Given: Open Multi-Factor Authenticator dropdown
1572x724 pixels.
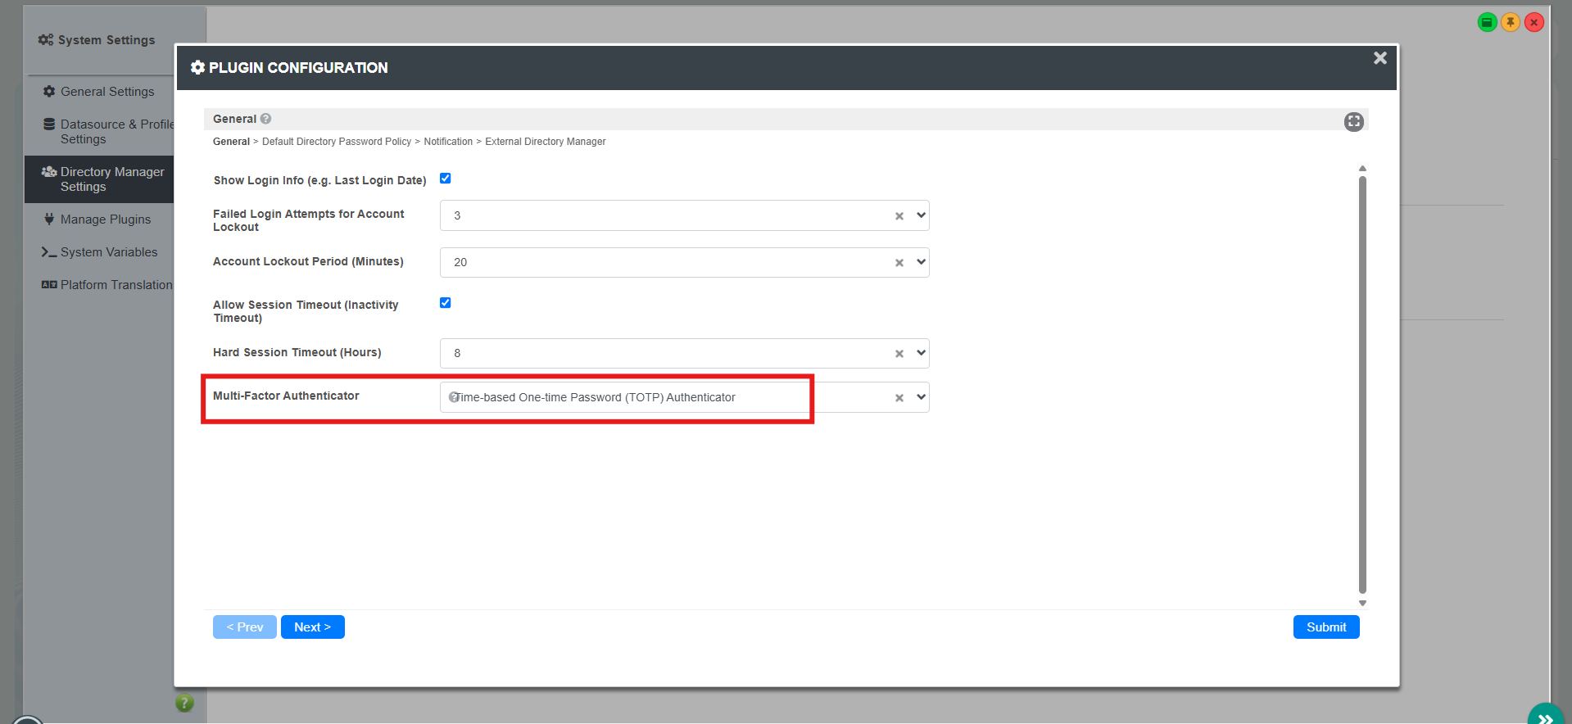Looking at the screenshot, I should [921, 397].
